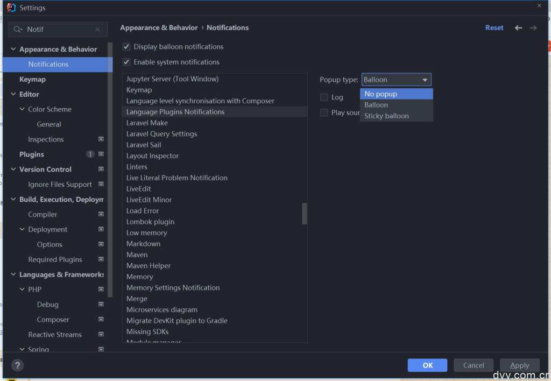Enable the Log checkbox
551x381 pixels.
click(324, 97)
